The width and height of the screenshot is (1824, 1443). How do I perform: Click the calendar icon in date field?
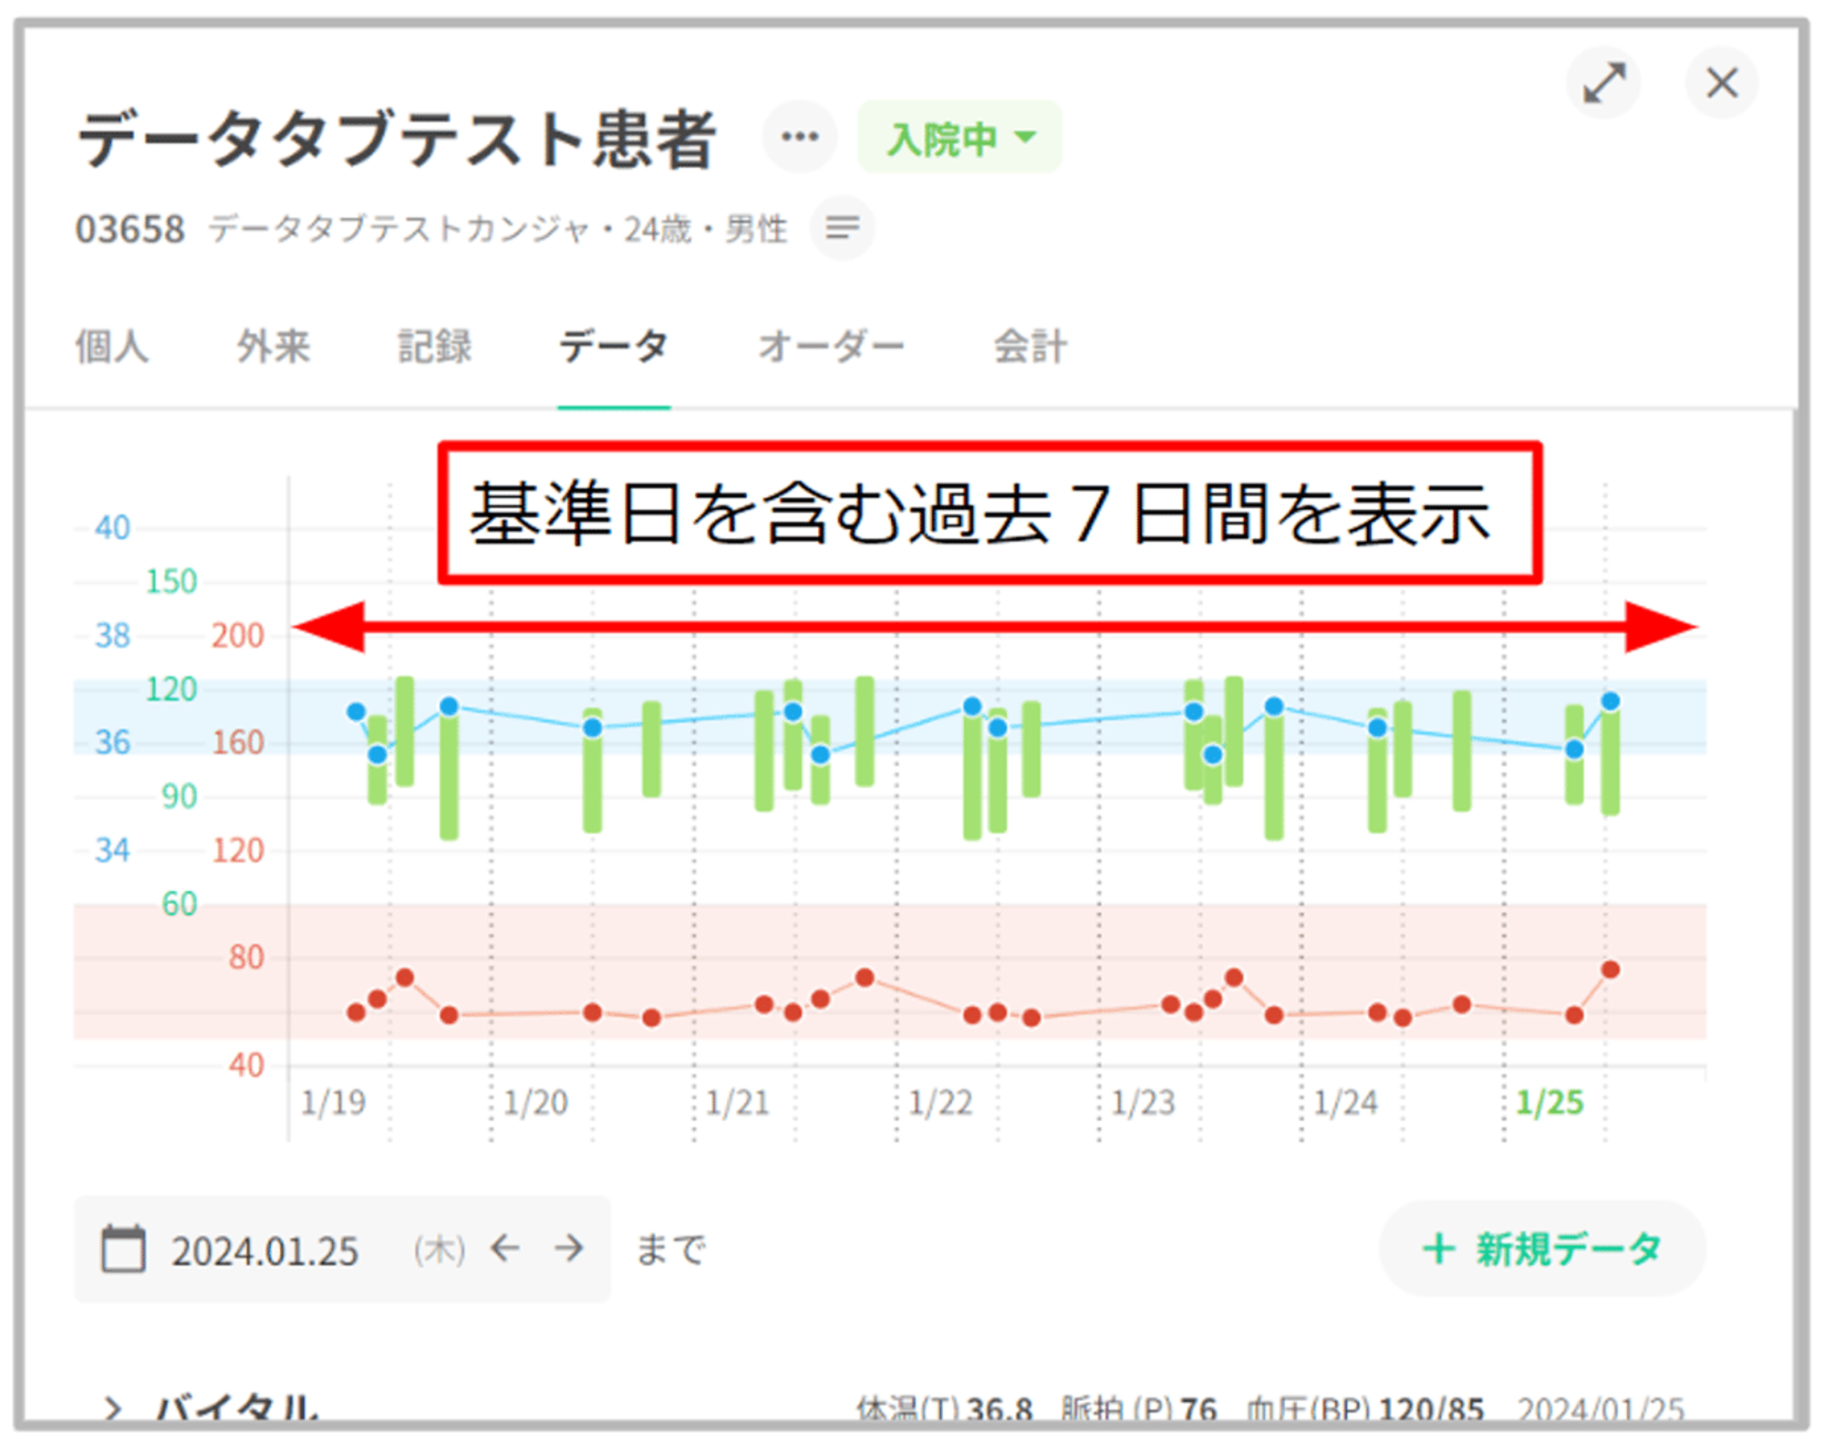coord(123,1249)
